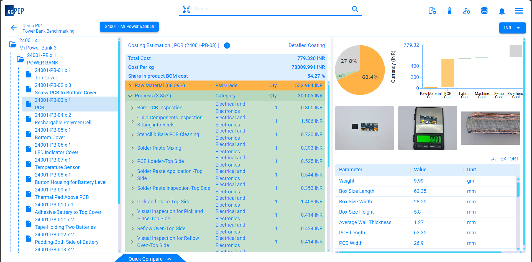Click the xcPEP logo
The width and height of the screenshot is (532, 262).
tap(15, 11)
